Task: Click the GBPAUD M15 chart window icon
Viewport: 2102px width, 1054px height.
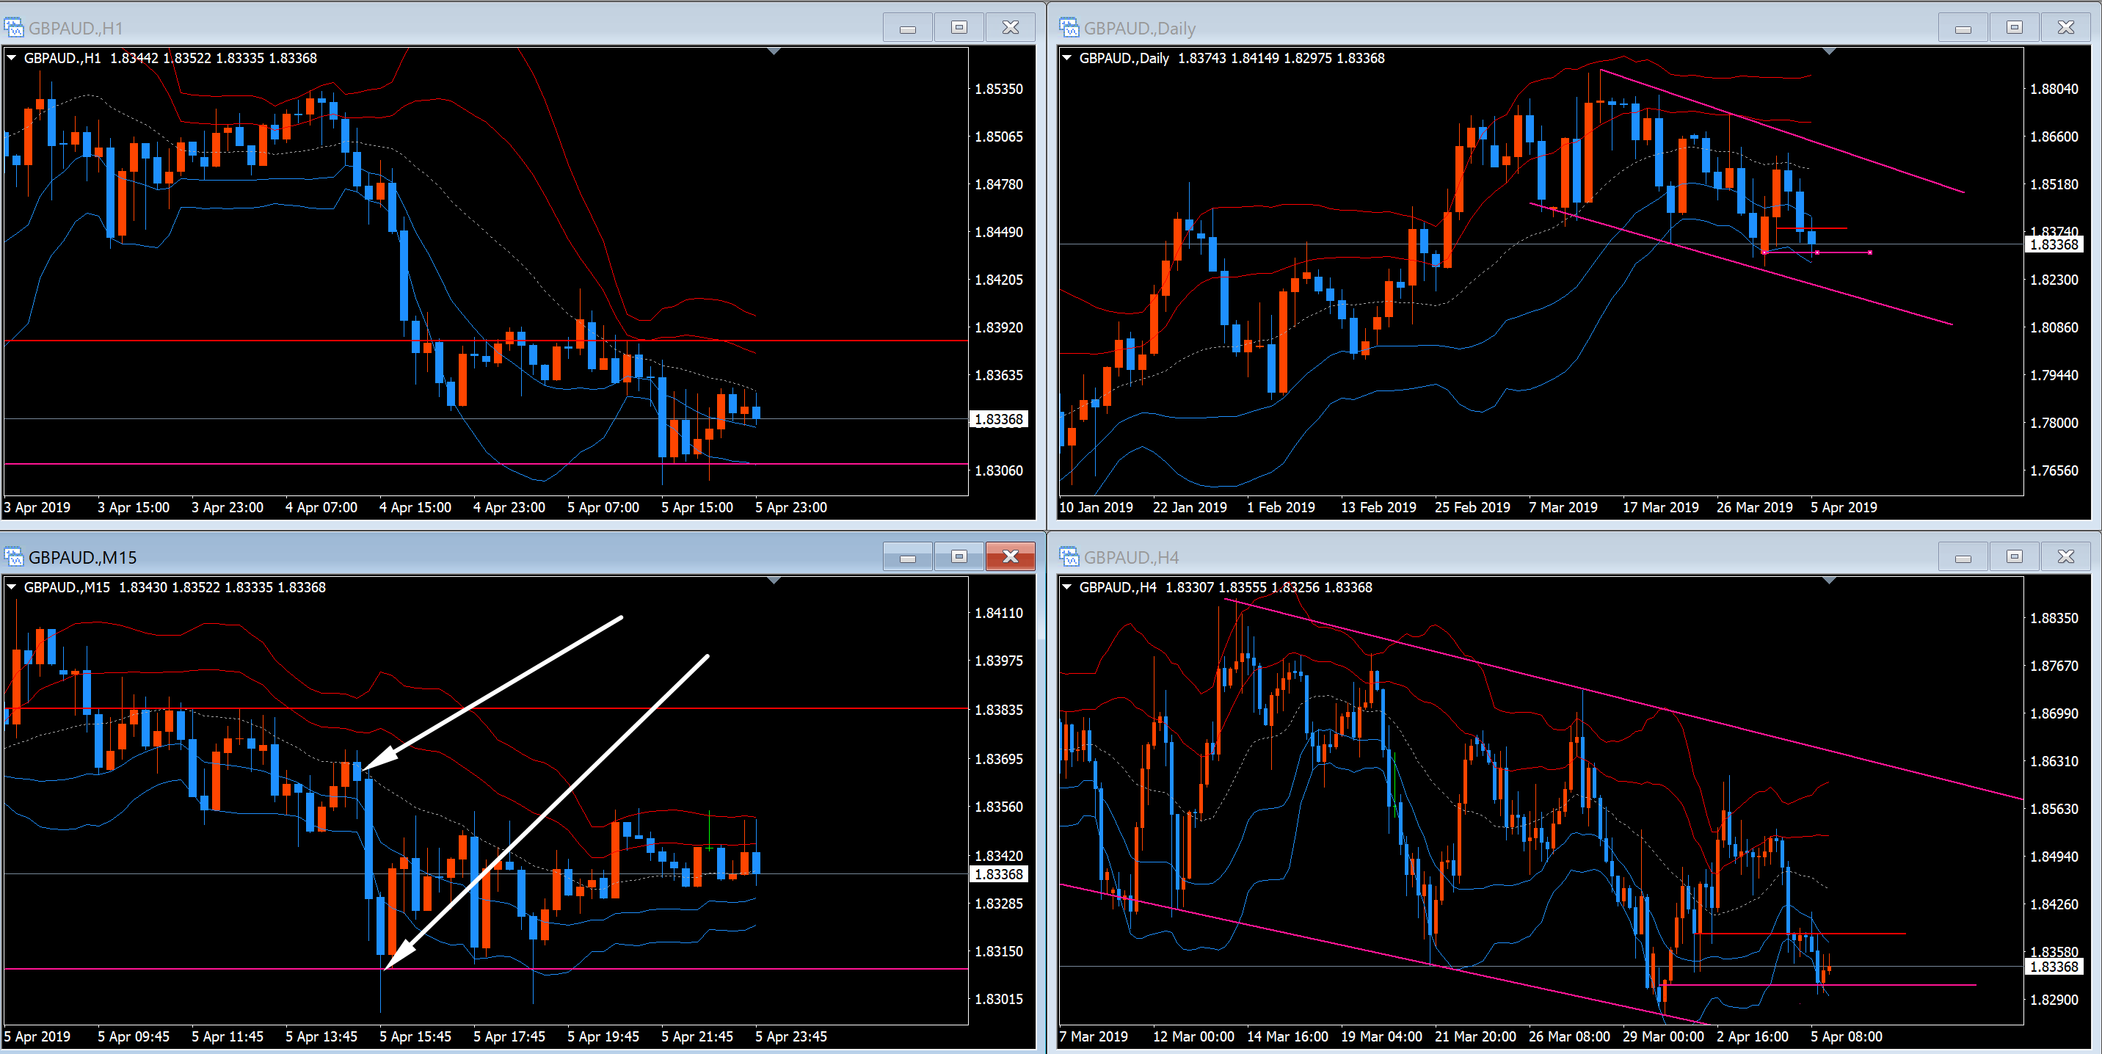Action: pyautogui.click(x=14, y=557)
